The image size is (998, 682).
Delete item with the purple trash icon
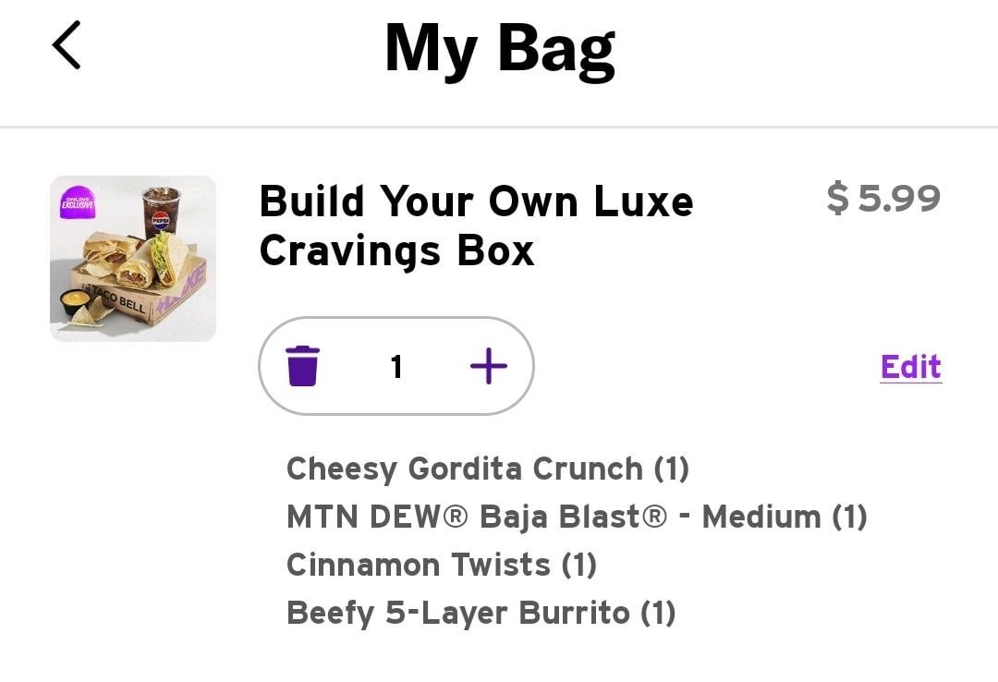(302, 366)
